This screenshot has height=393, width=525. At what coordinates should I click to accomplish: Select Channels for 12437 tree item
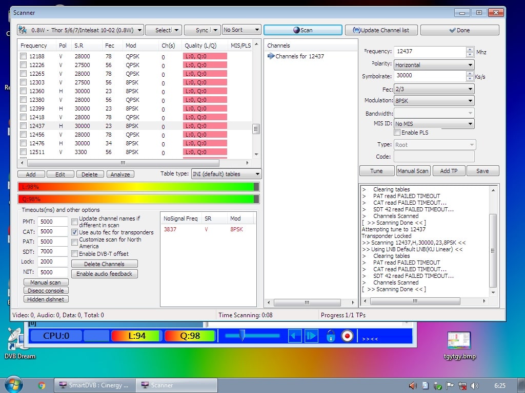(x=299, y=56)
